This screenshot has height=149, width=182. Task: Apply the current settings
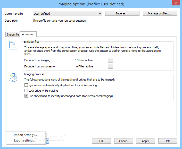pyautogui.click(x=145, y=141)
